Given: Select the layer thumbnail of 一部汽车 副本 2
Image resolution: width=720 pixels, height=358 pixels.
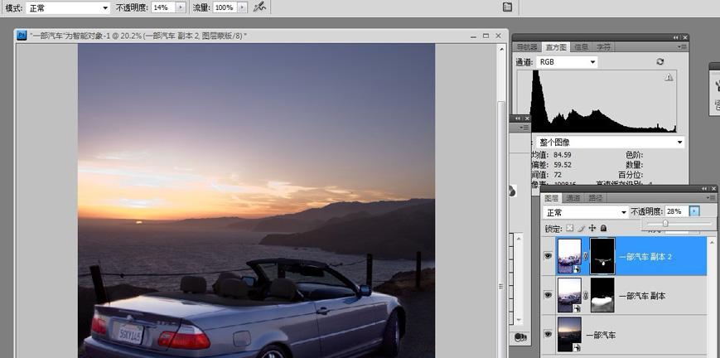Looking at the screenshot, I should [569, 256].
